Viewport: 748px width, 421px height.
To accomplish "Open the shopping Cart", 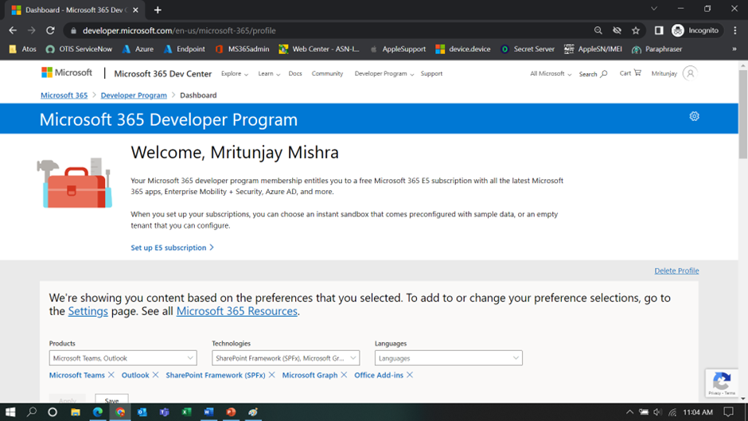I will pyautogui.click(x=630, y=73).
